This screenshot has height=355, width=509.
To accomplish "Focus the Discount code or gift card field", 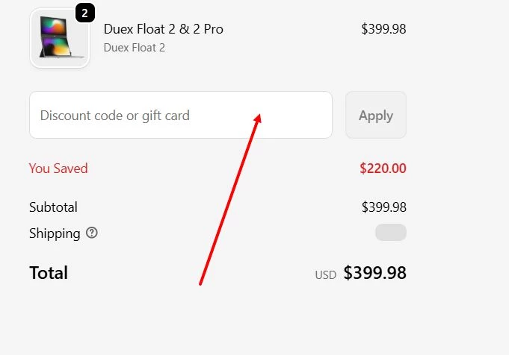I will pos(180,115).
